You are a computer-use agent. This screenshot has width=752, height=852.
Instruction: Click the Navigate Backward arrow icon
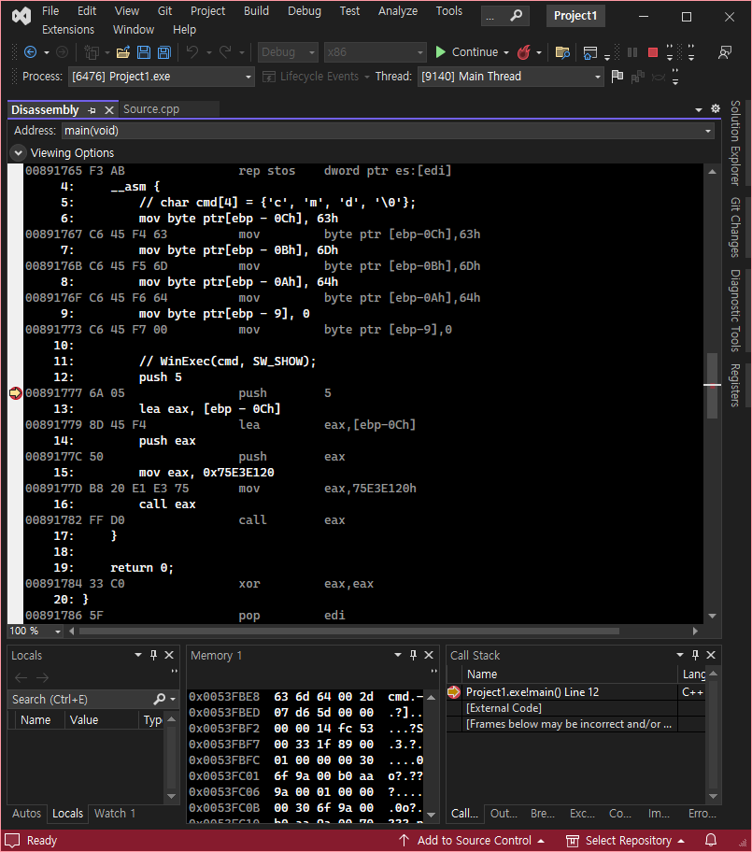tap(31, 52)
